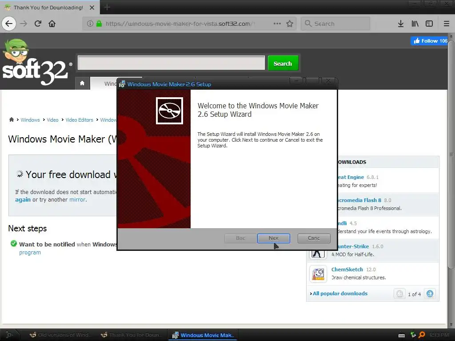Click the green padlock security icon
455x341 pixels.
point(99,24)
